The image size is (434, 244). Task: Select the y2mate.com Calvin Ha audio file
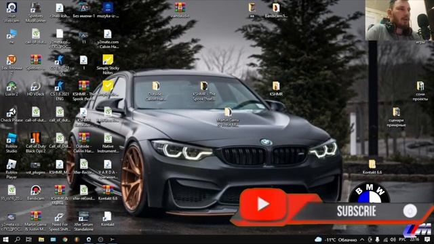[x=108, y=39]
